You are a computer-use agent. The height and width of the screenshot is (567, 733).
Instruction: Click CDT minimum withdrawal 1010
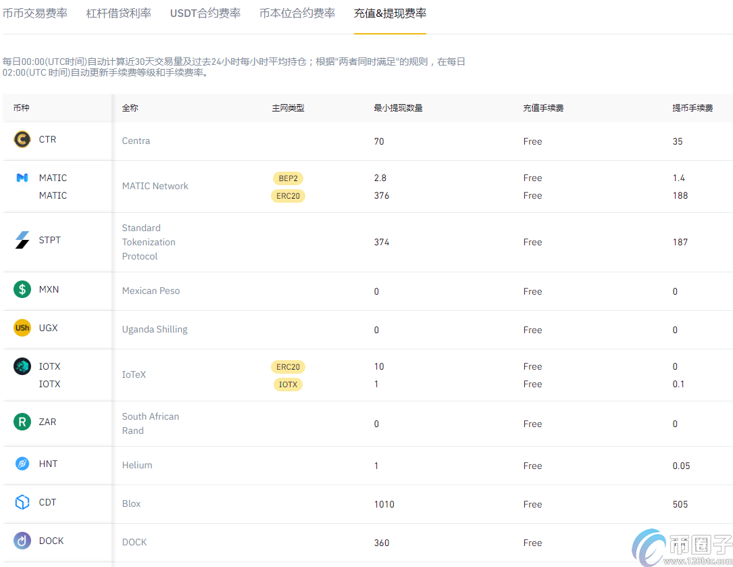pyautogui.click(x=384, y=504)
